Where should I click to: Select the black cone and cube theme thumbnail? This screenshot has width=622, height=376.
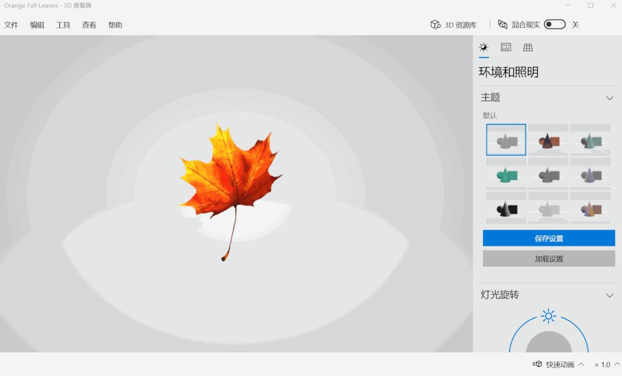point(506,208)
